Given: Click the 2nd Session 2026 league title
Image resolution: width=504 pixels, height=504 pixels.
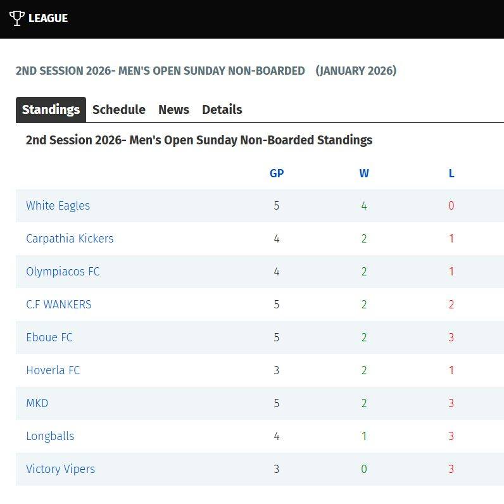Looking at the screenshot, I should [160, 71].
